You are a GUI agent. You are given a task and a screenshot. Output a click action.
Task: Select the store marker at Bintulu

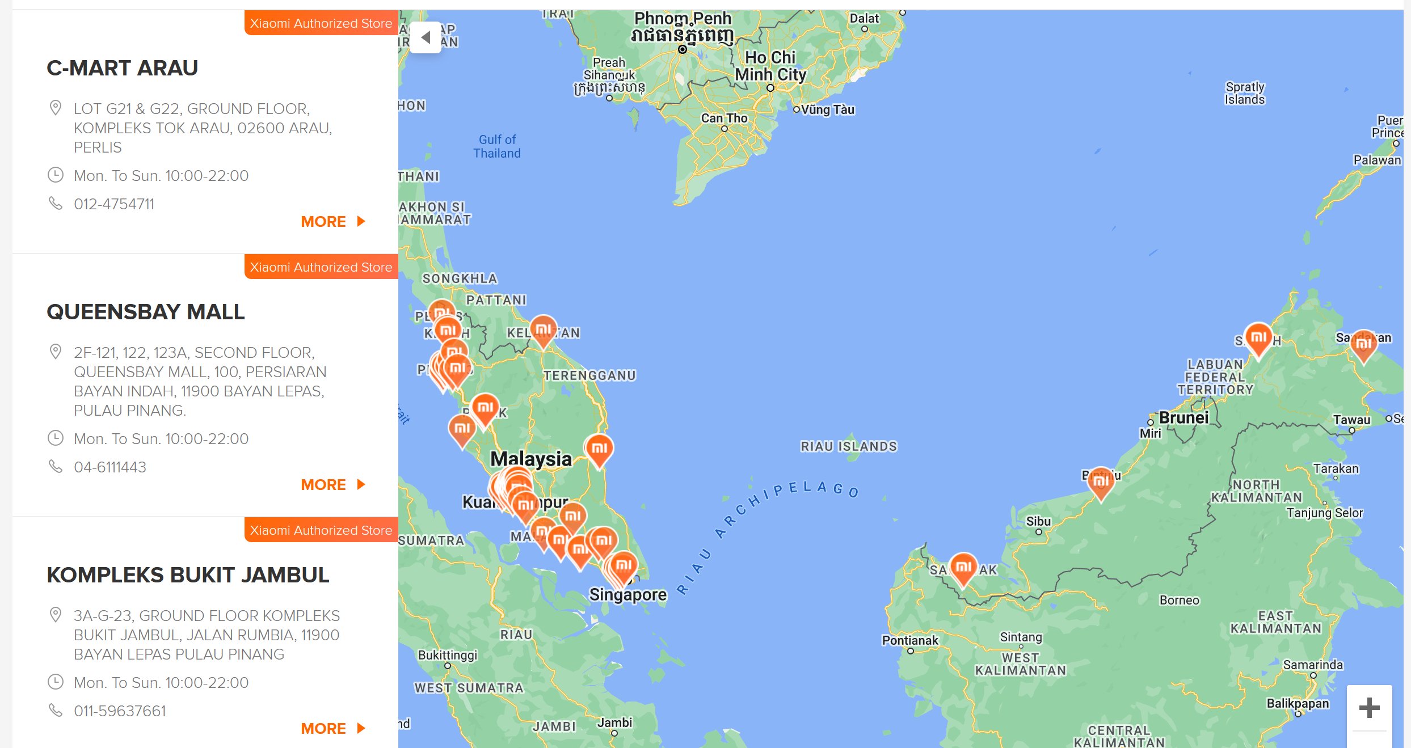(x=1101, y=484)
